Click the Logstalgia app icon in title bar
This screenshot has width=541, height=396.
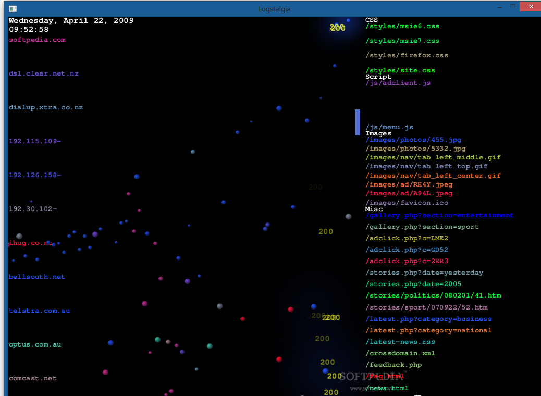point(13,8)
